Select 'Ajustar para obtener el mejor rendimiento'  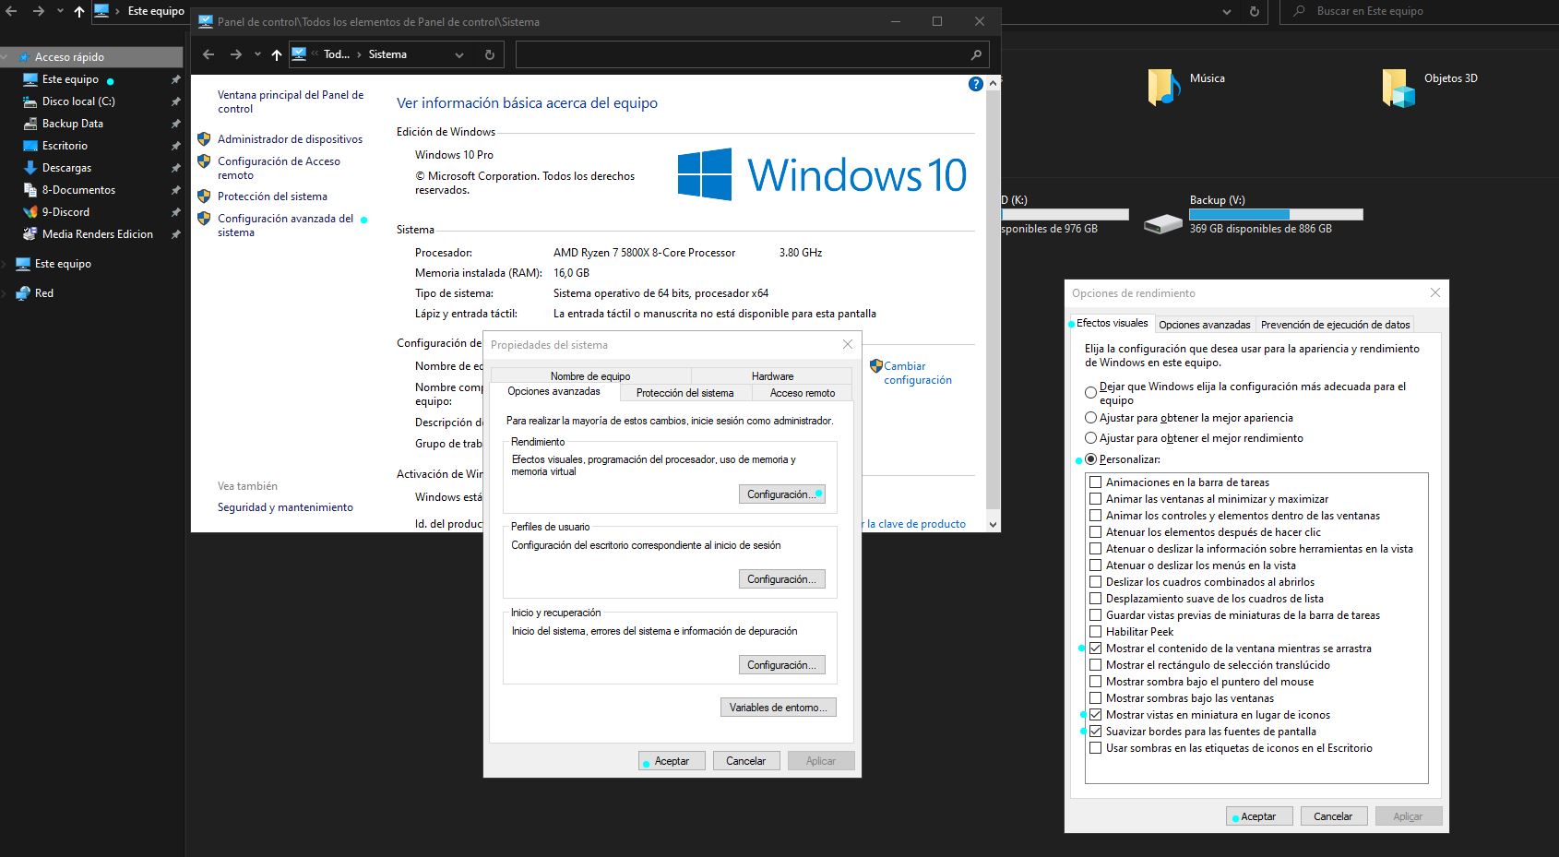[x=1091, y=438]
